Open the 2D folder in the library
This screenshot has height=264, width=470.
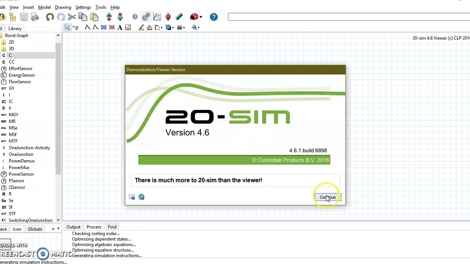tap(11, 42)
